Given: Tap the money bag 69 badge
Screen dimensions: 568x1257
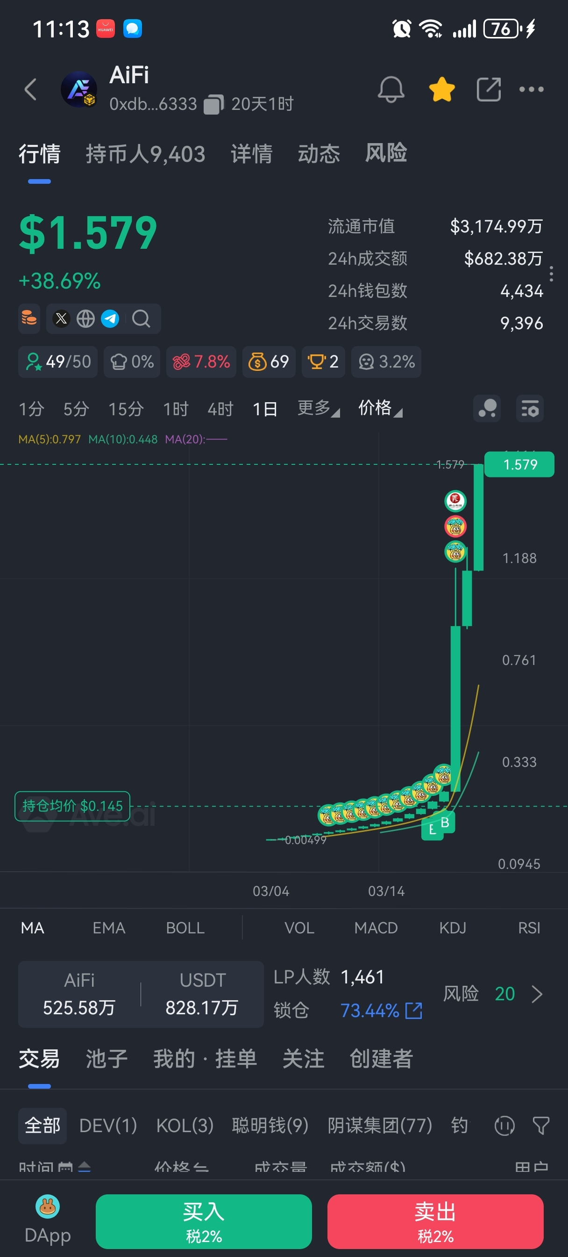Looking at the screenshot, I should pos(269,361).
